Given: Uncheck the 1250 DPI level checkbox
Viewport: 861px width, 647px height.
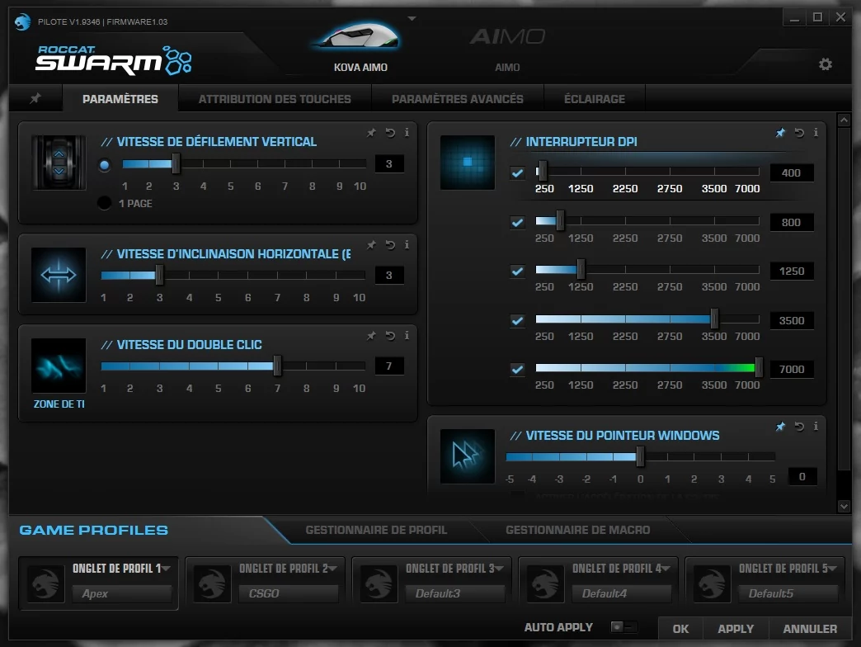Looking at the screenshot, I should [x=517, y=271].
